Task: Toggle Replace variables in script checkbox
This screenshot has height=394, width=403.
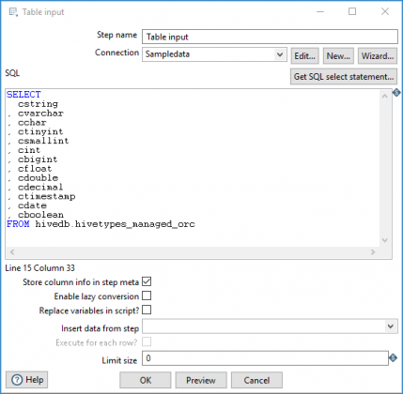Action: (x=147, y=310)
